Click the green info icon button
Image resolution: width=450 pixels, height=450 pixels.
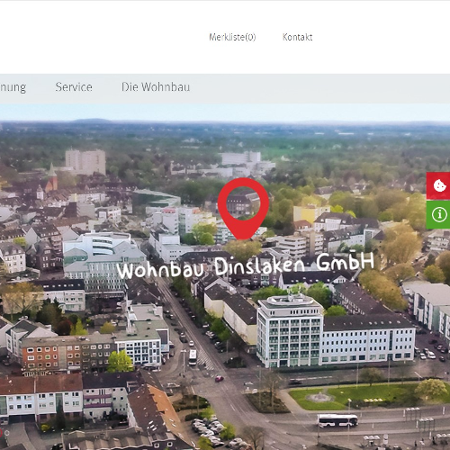pyautogui.click(x=438, y=215)
